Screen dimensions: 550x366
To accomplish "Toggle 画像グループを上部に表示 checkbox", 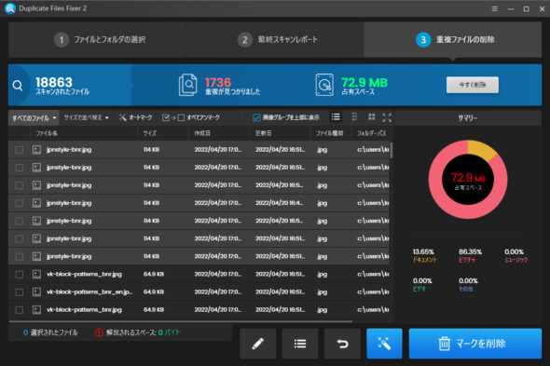I will [x=256, y=117].
